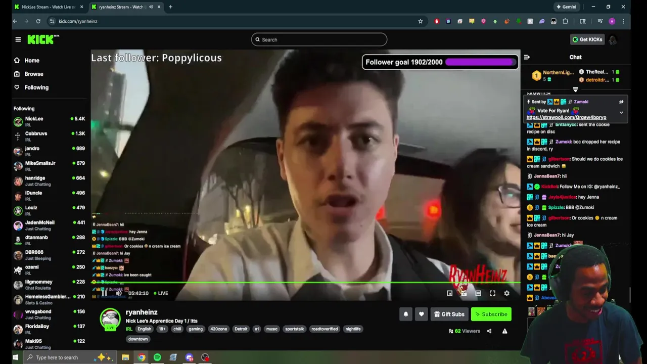Screen dimensions: 647x364
Task: Reload the page
Action: 38,21
